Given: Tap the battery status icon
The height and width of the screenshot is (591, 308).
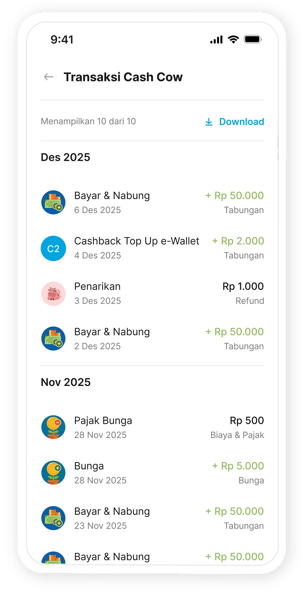Looking at the screenshot, I should tap(253, 39).
